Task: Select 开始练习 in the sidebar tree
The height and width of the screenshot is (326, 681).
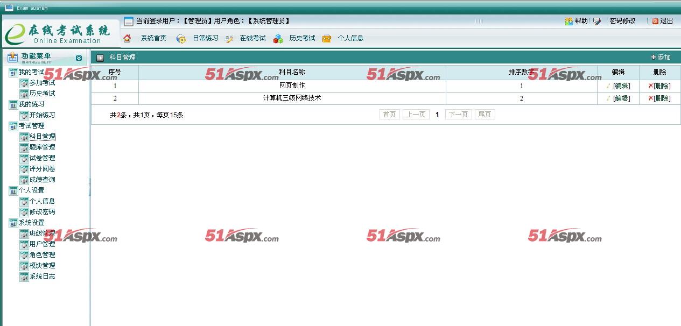Action: (x=42, y=115)
